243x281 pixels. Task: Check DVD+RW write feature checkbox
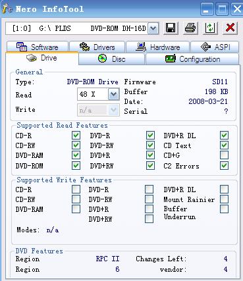point(149,219)
